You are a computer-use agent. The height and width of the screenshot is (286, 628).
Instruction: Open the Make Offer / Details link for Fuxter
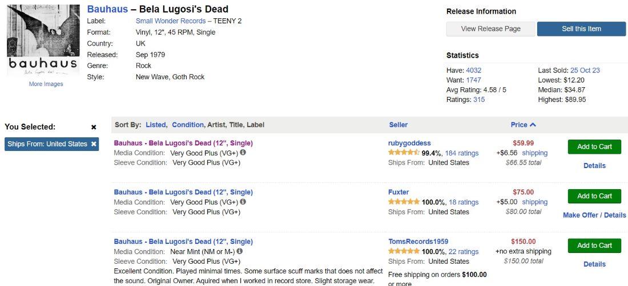pos(594,215)
